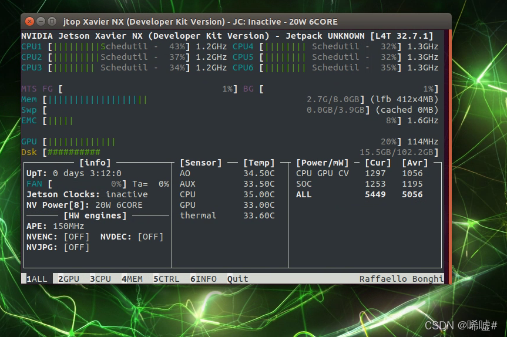507x337 pixels.
Task: Click the EMC label
Action: pos(29,121)
